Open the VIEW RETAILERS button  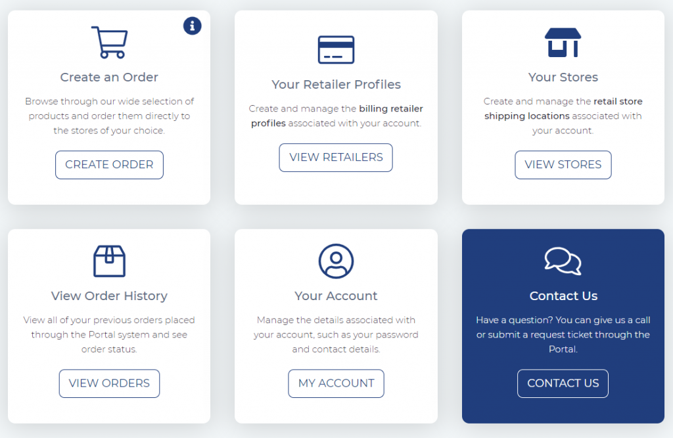[336, 158]
